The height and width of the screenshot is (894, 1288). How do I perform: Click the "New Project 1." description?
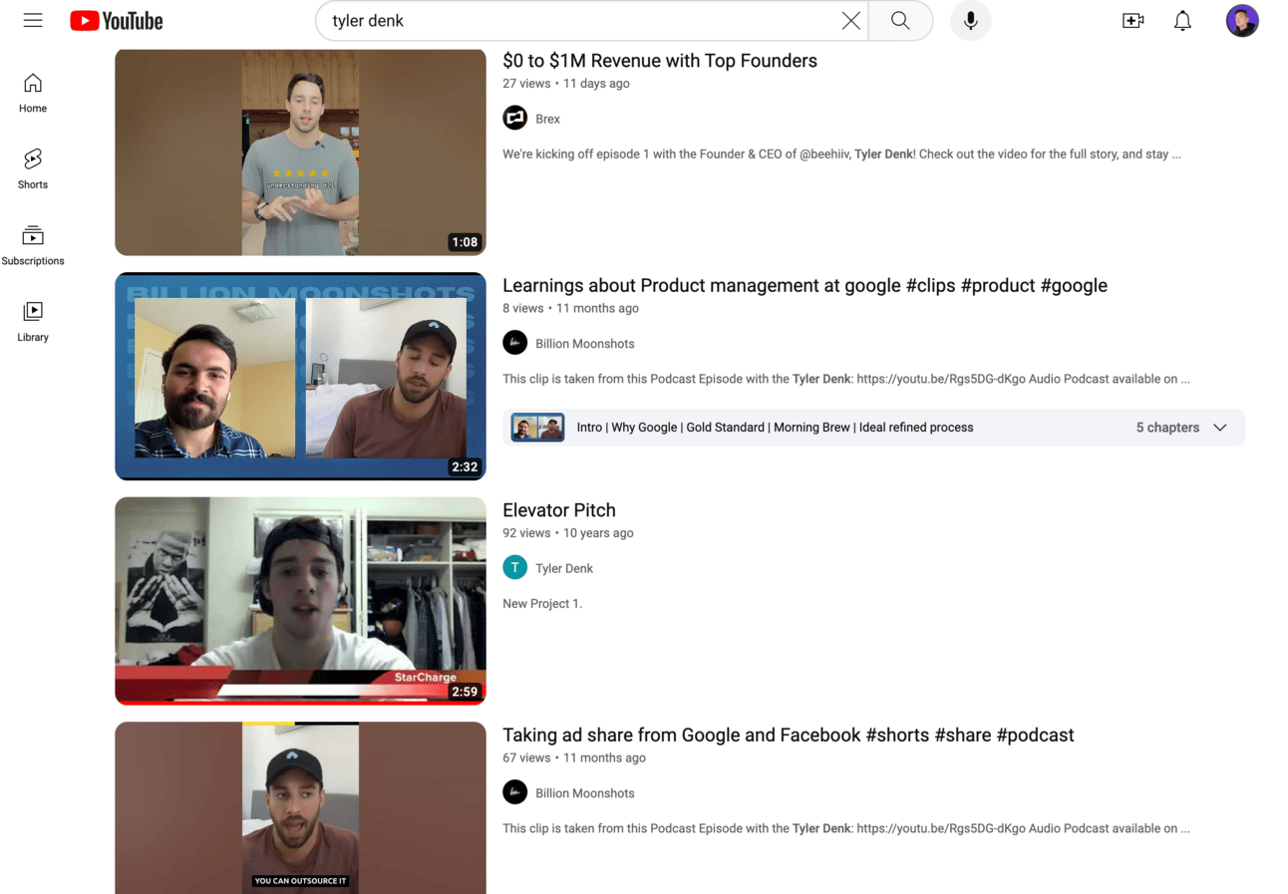[x=542, y=604]
